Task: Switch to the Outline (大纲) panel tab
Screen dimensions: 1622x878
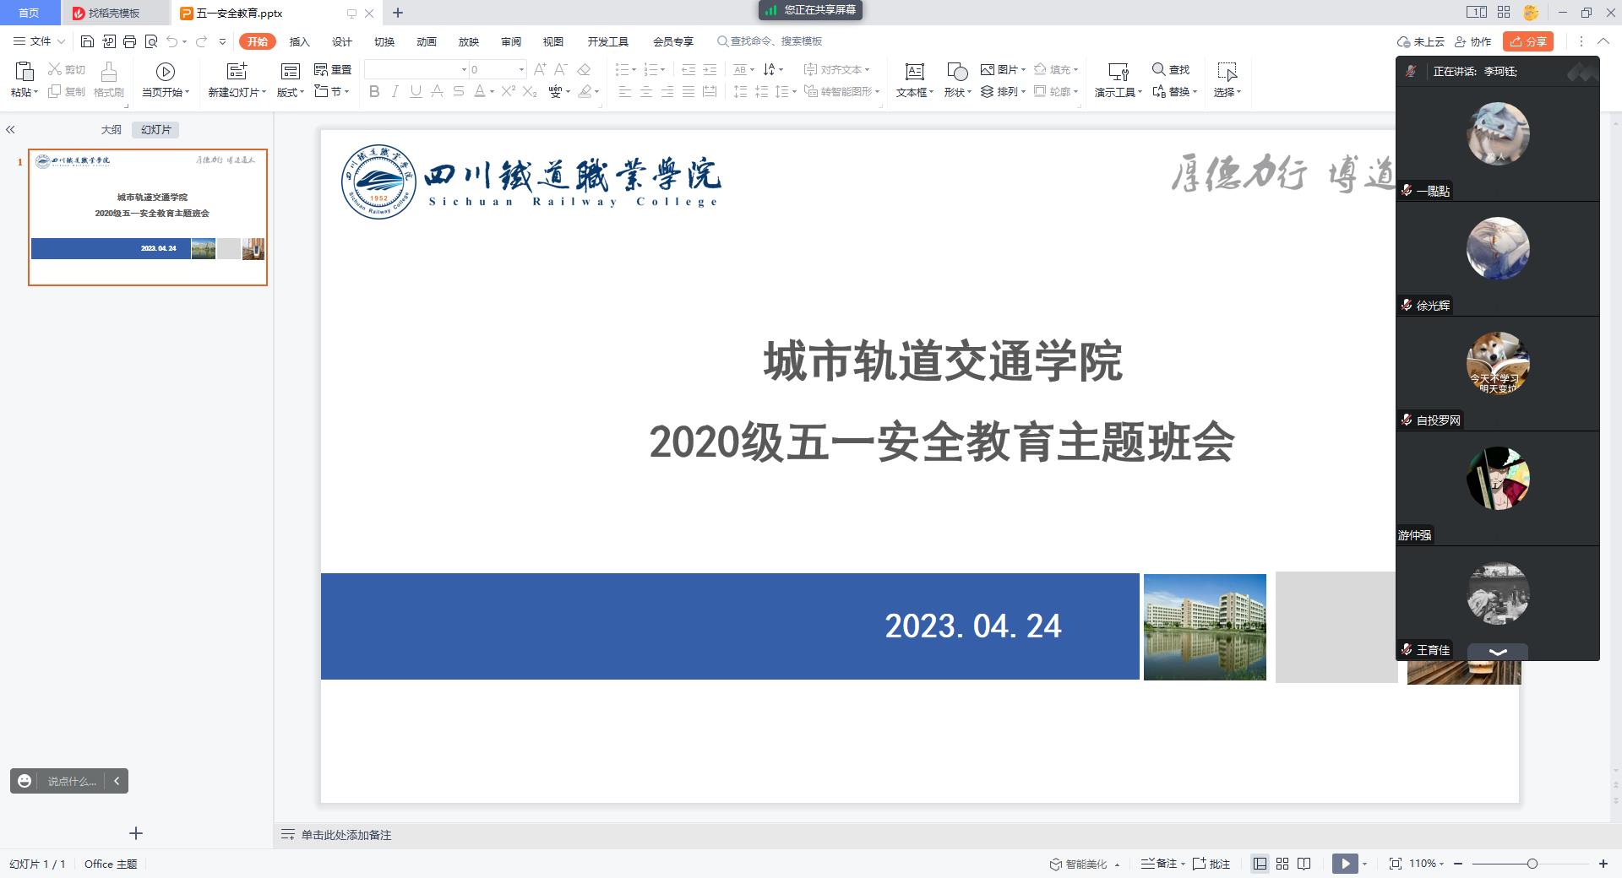Action: pyautogui.click(x=112, y=129)
